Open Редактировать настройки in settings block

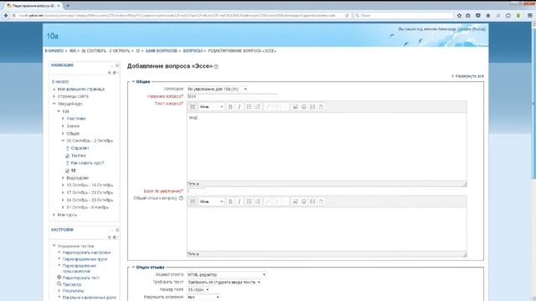coord(86,253)
